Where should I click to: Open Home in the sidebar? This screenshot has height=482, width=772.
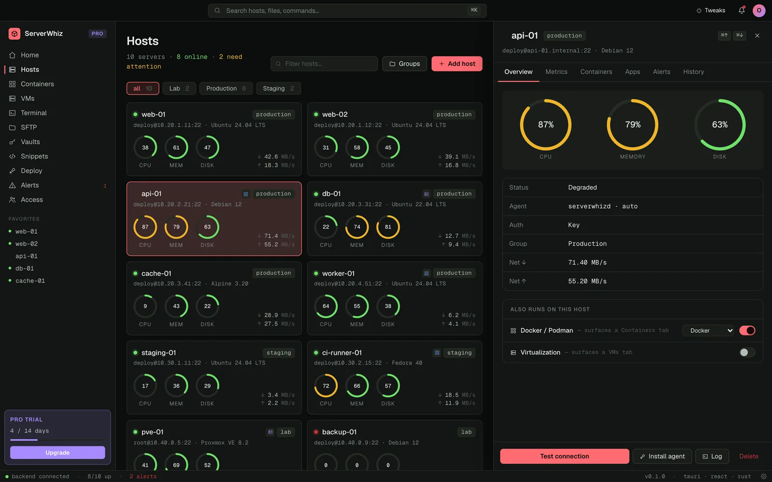click(x=58, y=55)
